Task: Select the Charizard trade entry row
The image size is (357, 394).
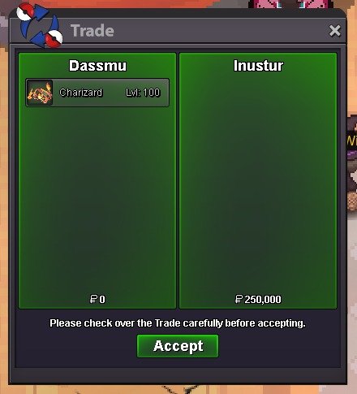Action: pos(97,93)
